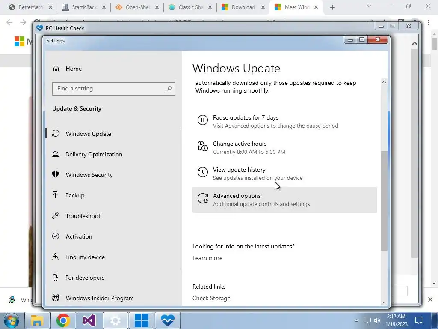Open Find my device entry
Image resolution: width=438 pixels, height=329 pixels.
[x=85, y=257]
